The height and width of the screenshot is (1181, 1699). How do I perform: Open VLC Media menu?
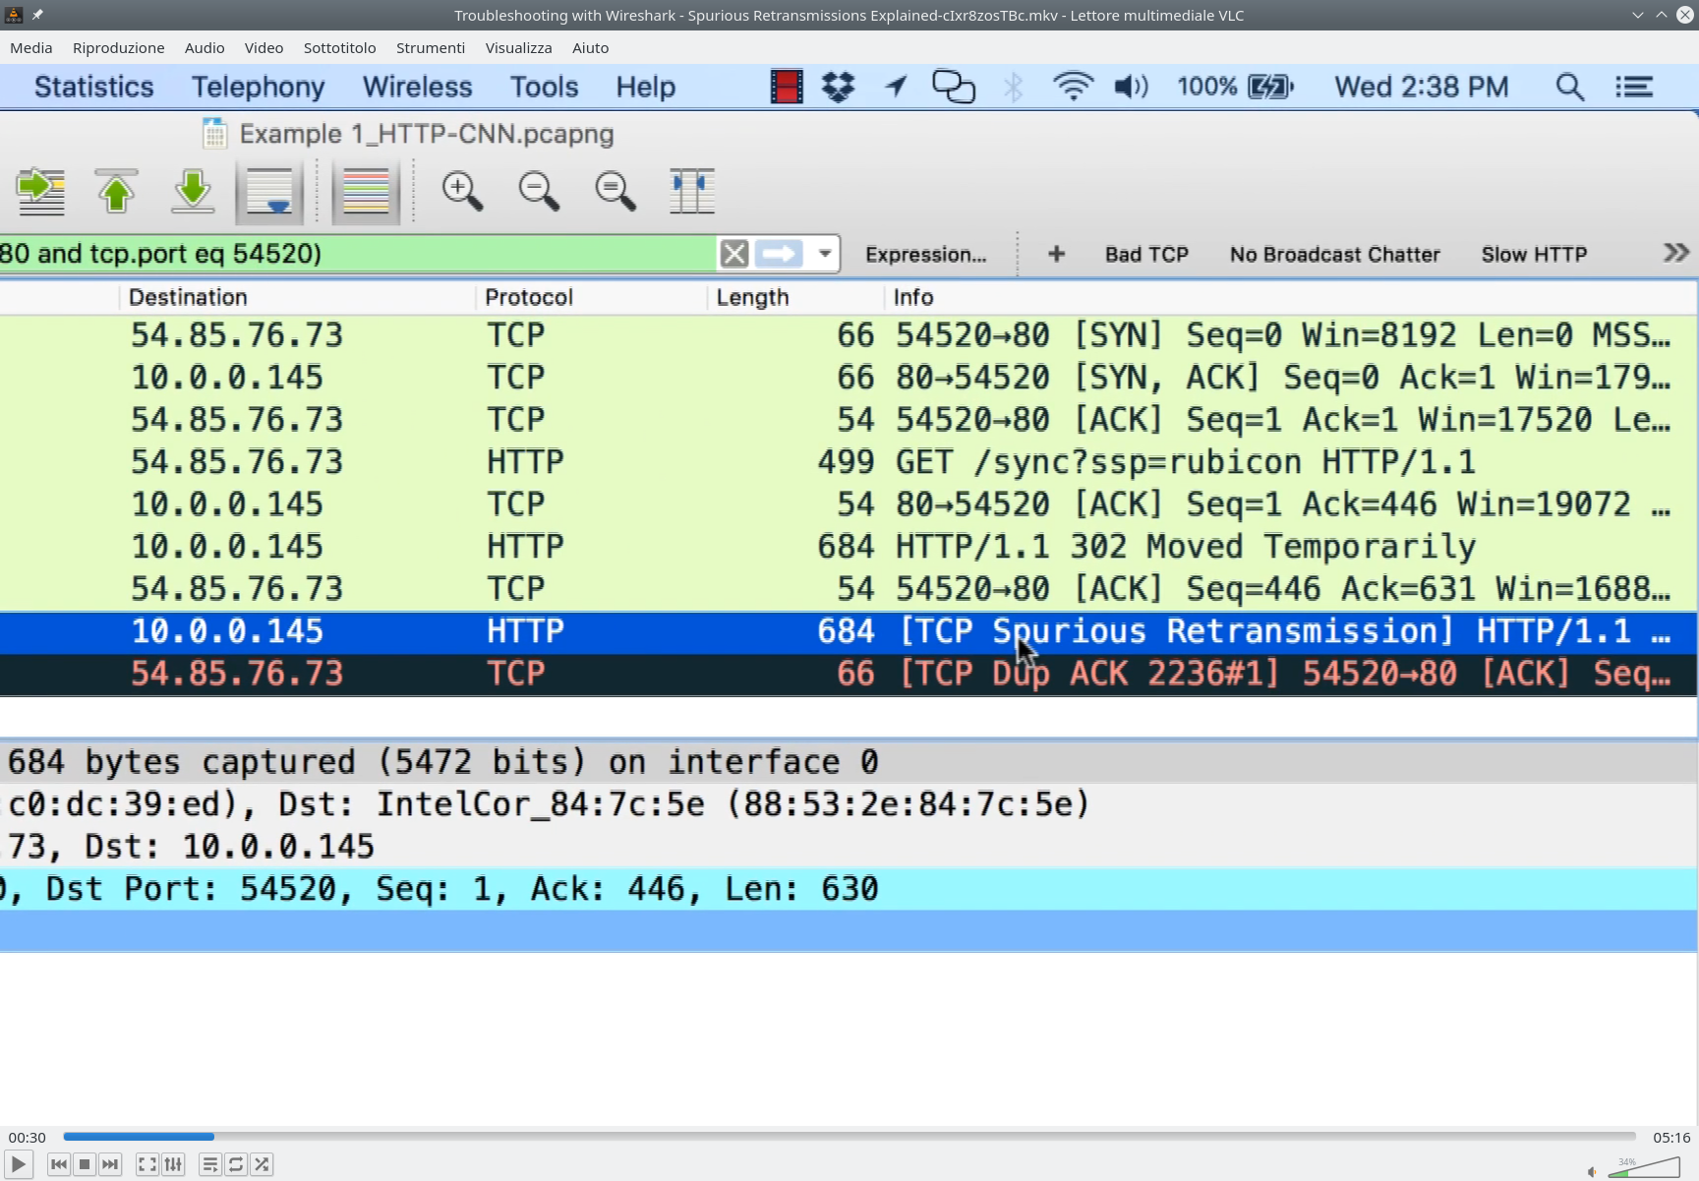click(30, 47)
